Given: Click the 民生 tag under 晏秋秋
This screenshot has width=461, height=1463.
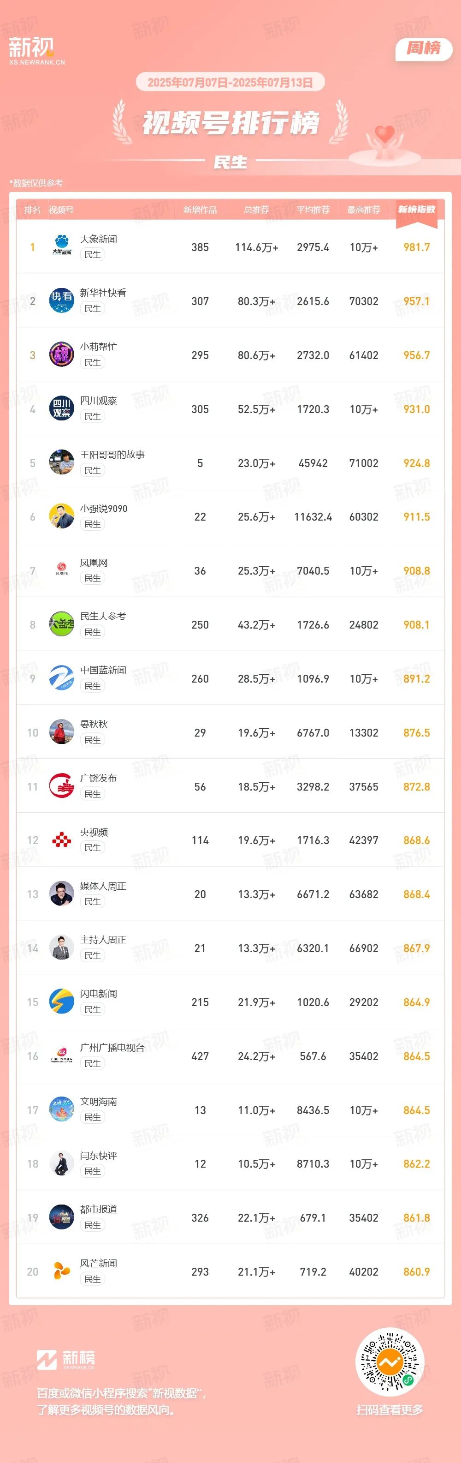Looking at the screenshot, I should tap(92, 740).
